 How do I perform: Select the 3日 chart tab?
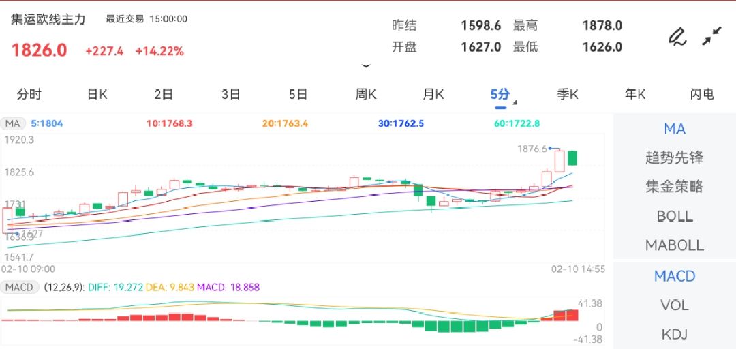231,95
